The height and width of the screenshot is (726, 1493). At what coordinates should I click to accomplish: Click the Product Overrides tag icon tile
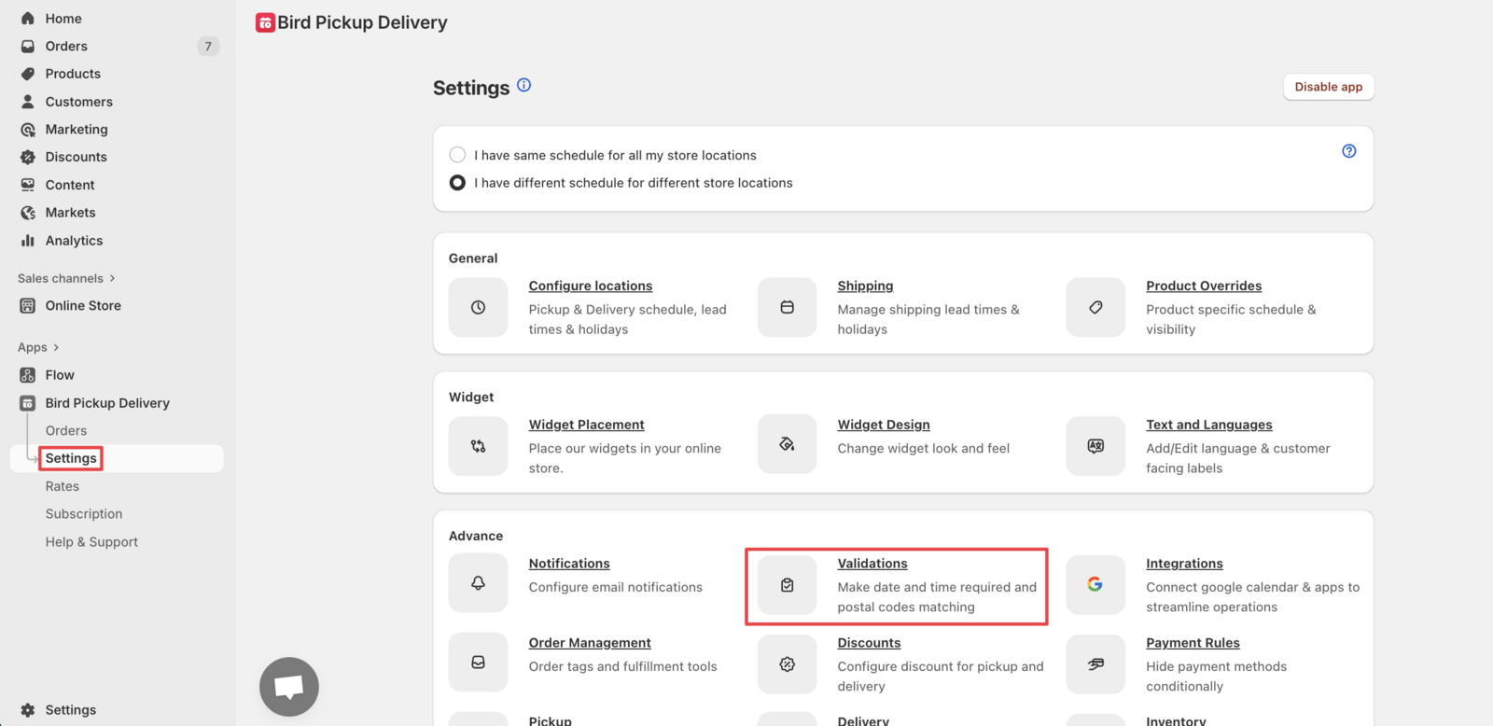tap(1095, 307)
